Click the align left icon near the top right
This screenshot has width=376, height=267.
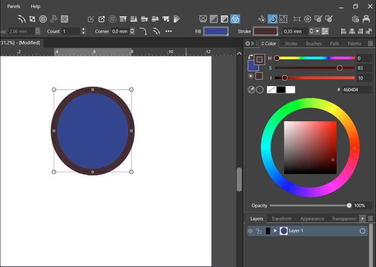click(x=344, y=31)
